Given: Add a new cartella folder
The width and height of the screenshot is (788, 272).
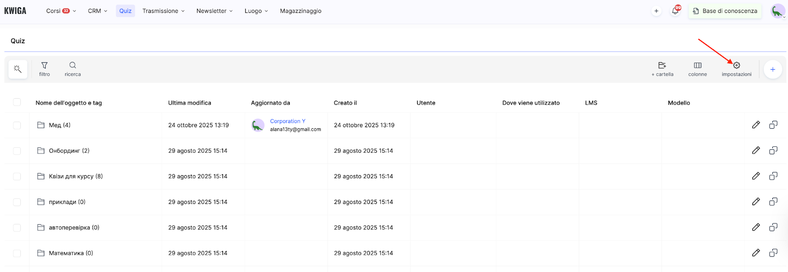Looking at the screenshot, I should [662, 69].
